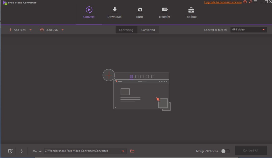Open the Burn section
The width and height of the screenshot is (272, 158).
140,12
